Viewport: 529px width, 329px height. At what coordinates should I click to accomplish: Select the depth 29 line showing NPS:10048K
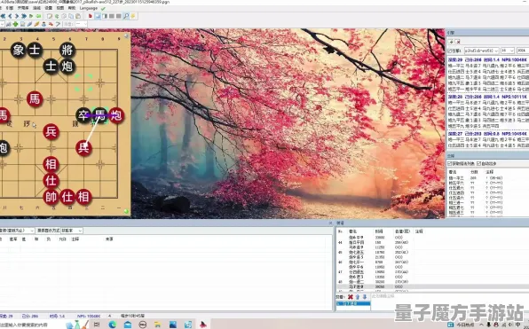click(488, 59)
